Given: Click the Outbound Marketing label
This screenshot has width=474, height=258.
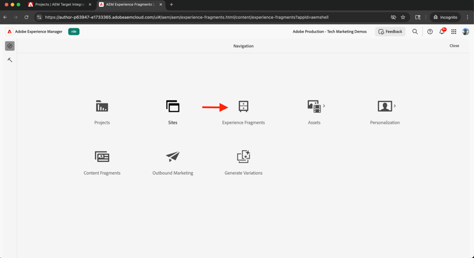Looking at the screenshot, I should (x=173, y=173).
